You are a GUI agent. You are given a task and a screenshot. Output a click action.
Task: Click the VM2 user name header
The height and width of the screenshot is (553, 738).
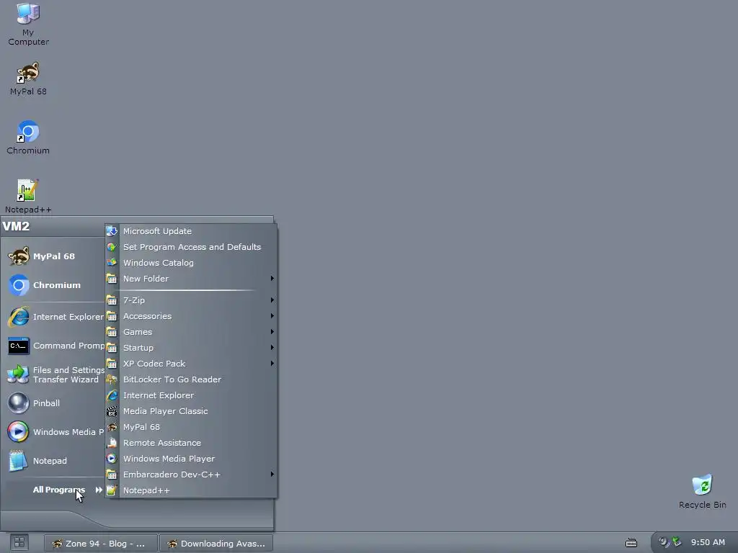pos(16,226)
